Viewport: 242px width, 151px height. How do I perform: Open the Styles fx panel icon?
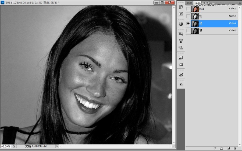click(x=181, y=57)
